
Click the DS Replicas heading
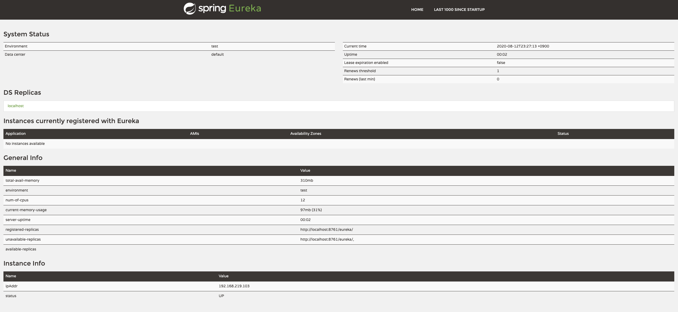point(22,93)
